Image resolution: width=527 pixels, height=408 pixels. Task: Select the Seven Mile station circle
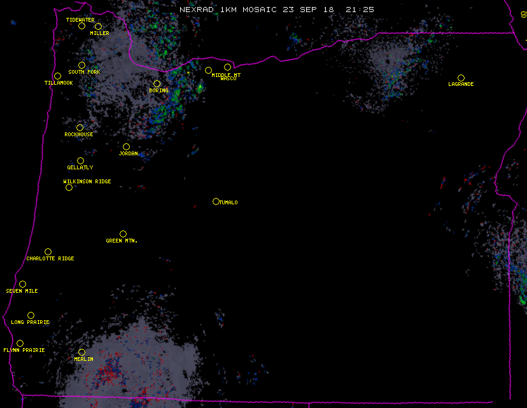point(22,284)
